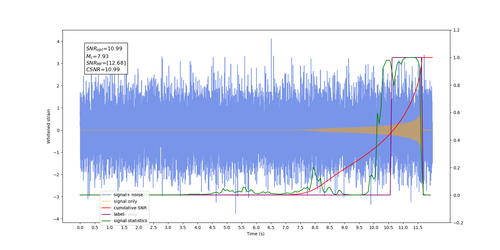Click the 0.0 tick on time axis
This screenshot has width=500, height=250.
80,227
